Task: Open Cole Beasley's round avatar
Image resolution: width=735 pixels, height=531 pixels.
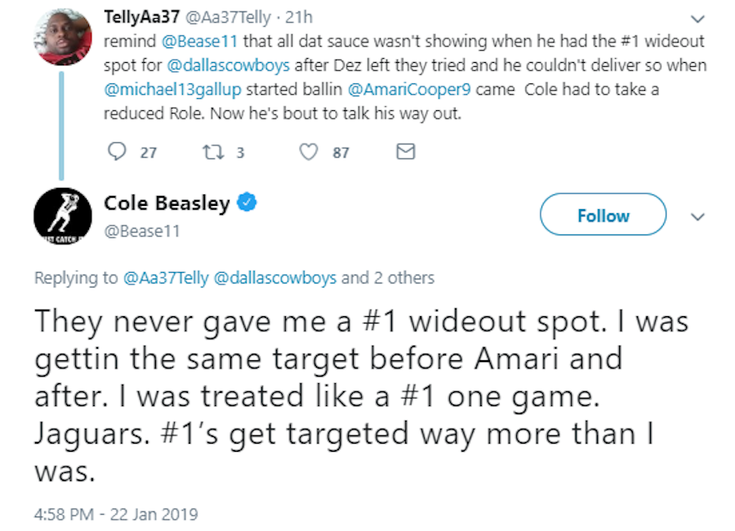Action: (62, 217)
